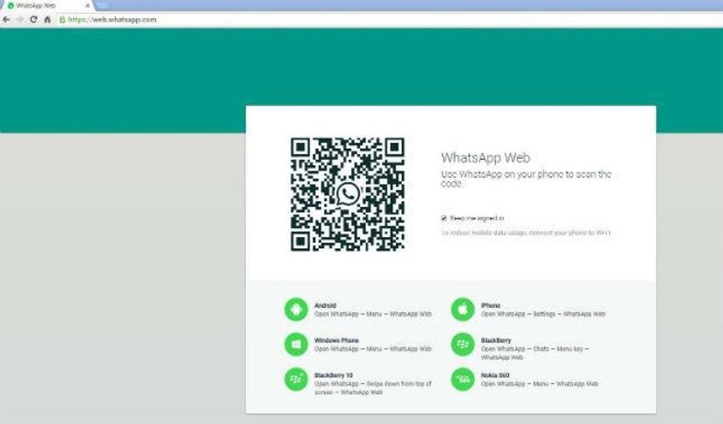Reload the page with refresh icon
This screenshot has width=723, height=424.
tap(33, 19)
